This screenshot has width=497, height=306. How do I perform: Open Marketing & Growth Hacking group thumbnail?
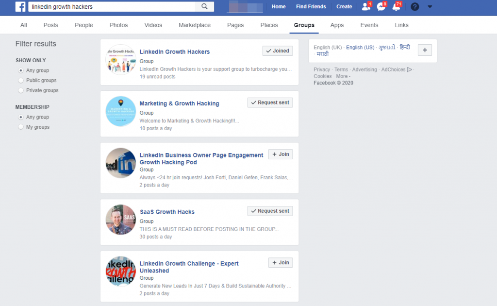121,111
